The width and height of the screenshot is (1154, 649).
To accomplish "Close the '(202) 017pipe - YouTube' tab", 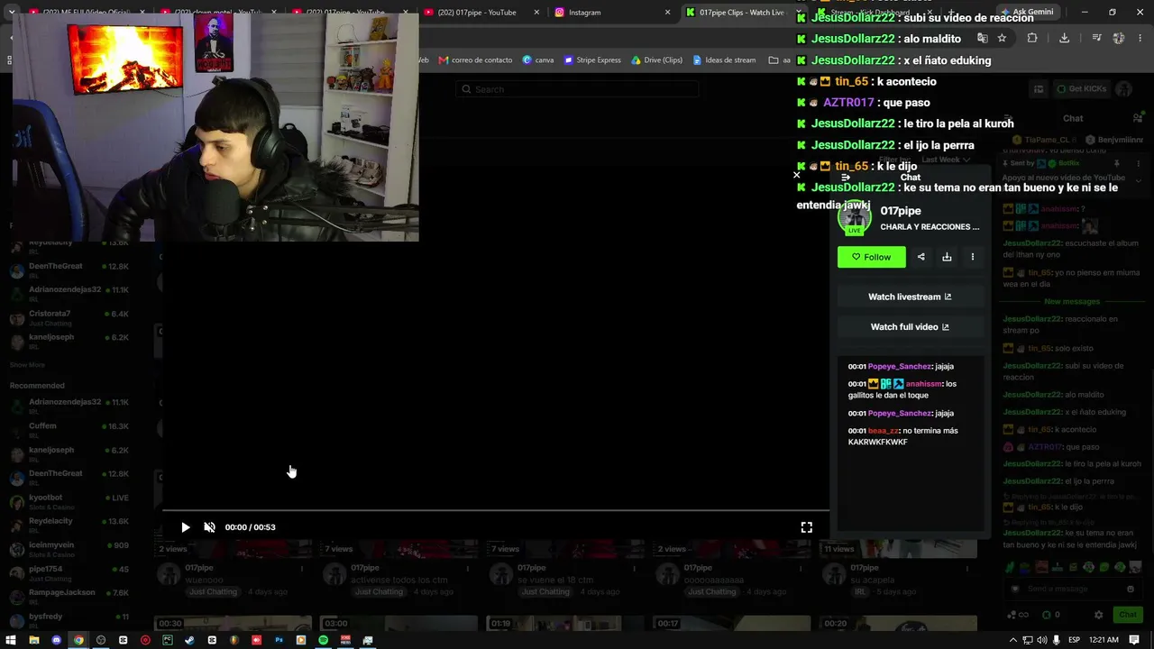I will [536, 13].
